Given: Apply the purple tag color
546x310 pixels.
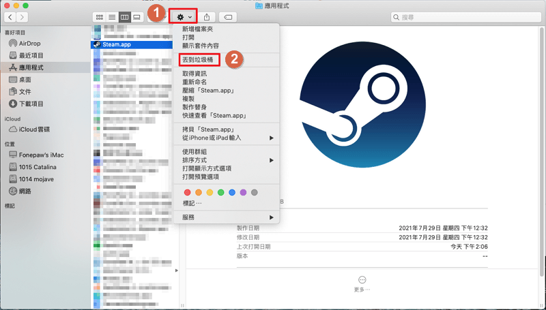Looking at the screenshot, I should click(x=243, y=193).
